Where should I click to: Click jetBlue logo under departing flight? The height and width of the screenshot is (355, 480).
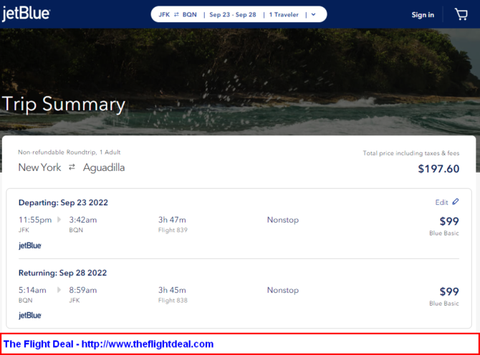coord(30,245)
